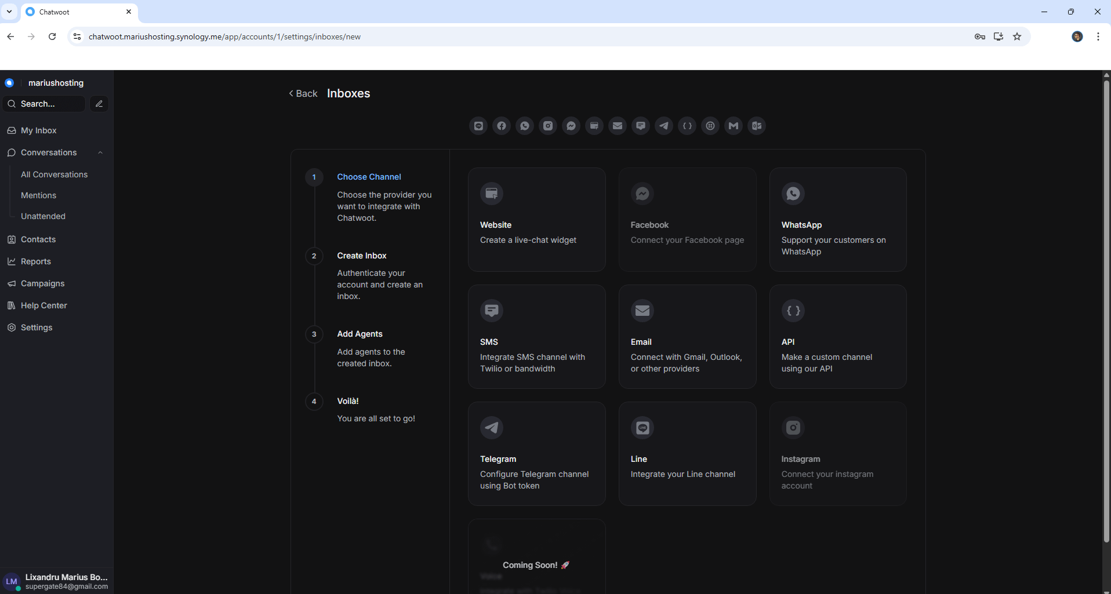Open Settings in the sidebar
The image size is (1111, 594).
click(x=37, y=327)
